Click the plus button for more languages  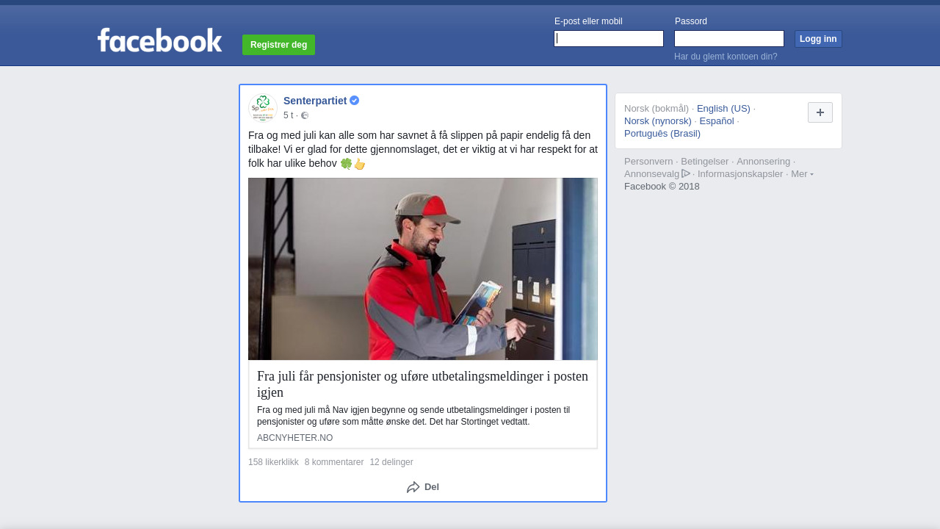tap(820, 112)
